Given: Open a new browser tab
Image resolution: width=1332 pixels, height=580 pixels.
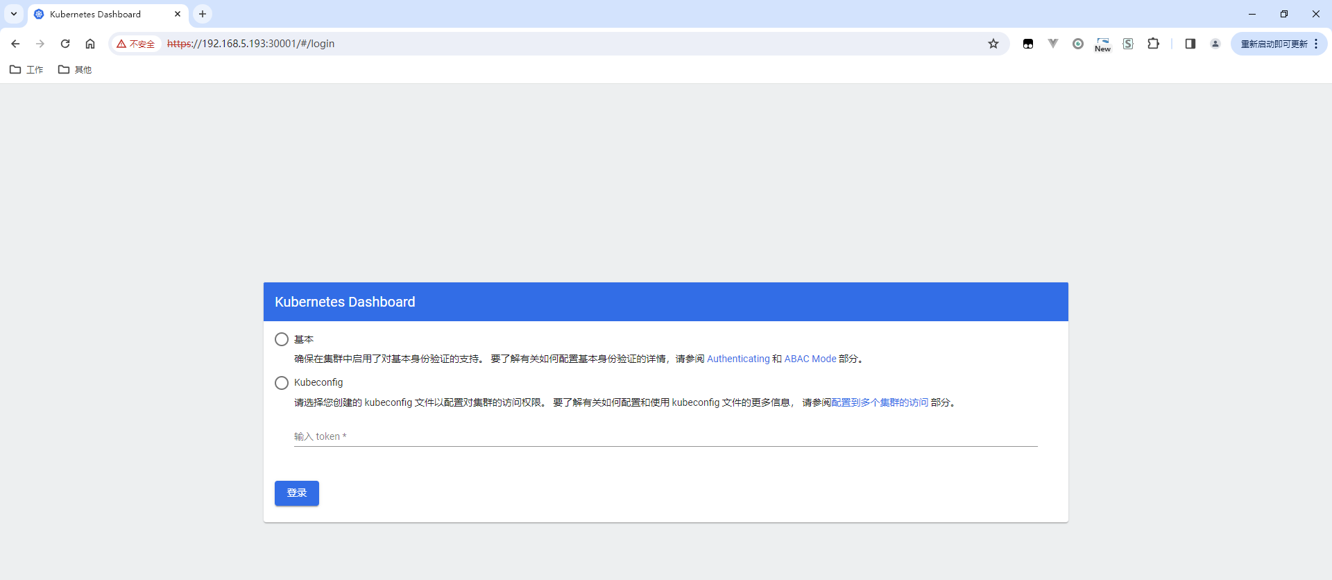Looking at the screenshot, I should point(203,14).
